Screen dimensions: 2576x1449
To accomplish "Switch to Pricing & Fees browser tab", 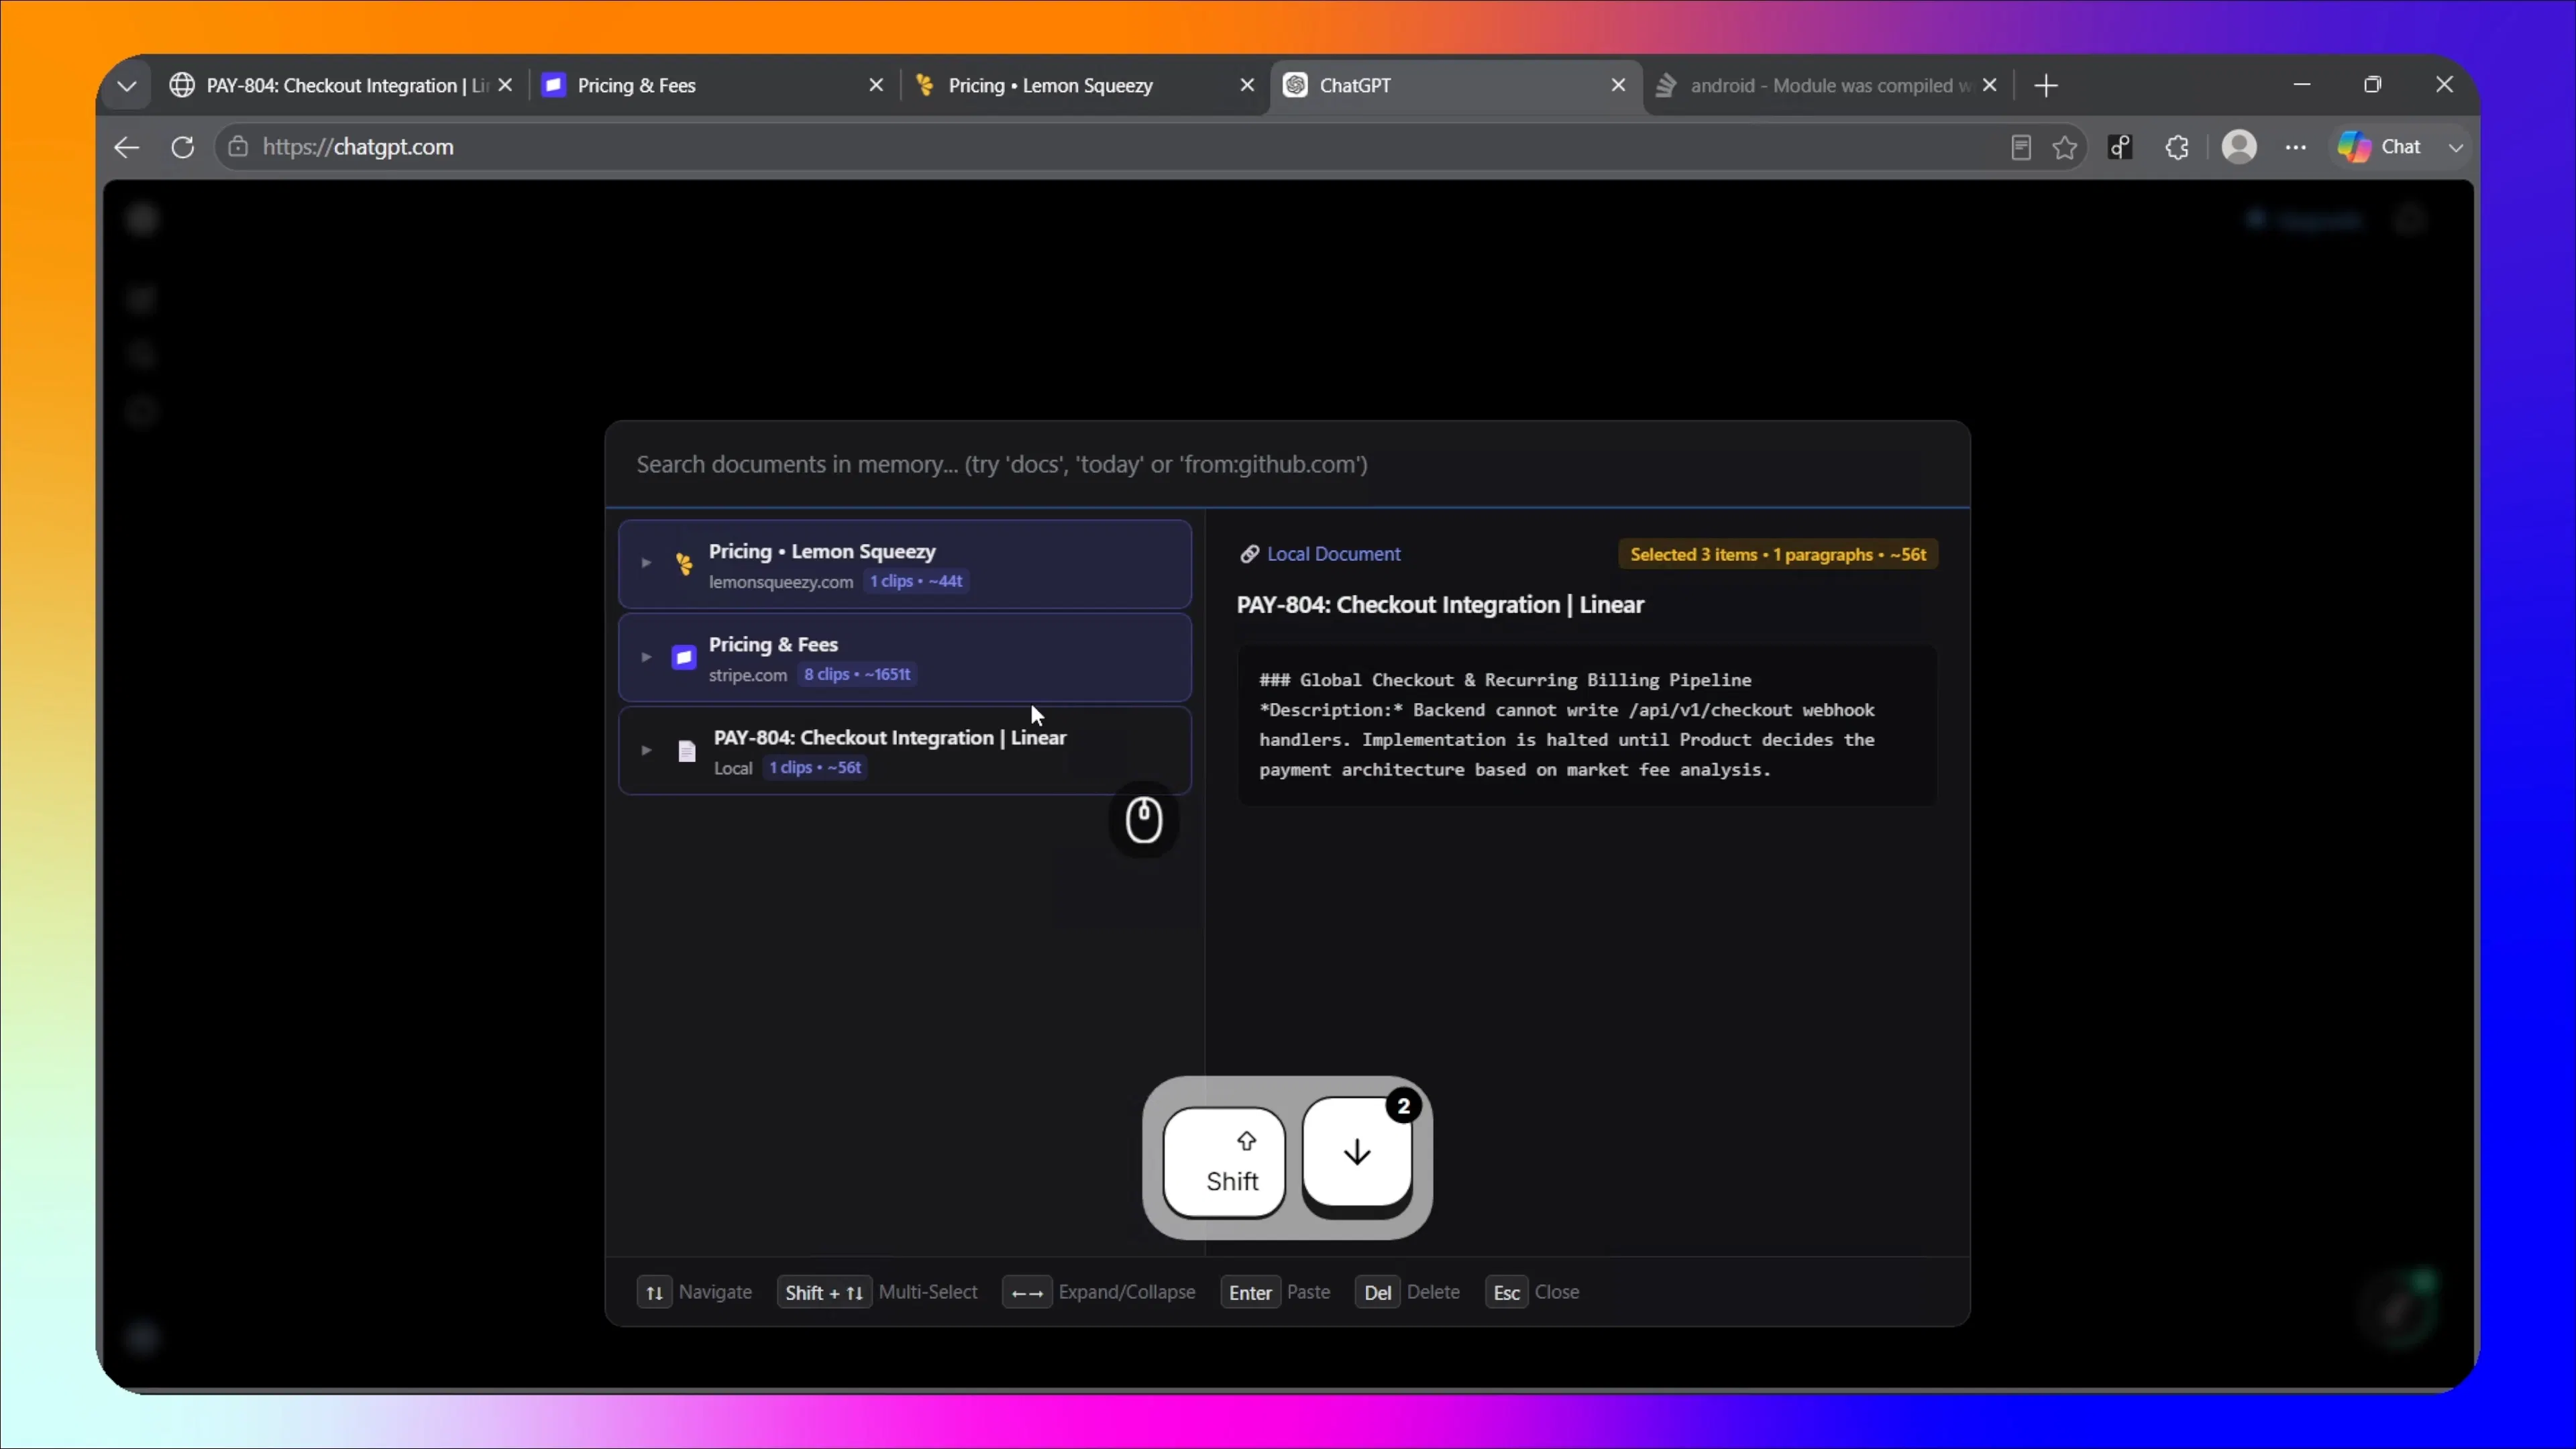I will [712, 86].
